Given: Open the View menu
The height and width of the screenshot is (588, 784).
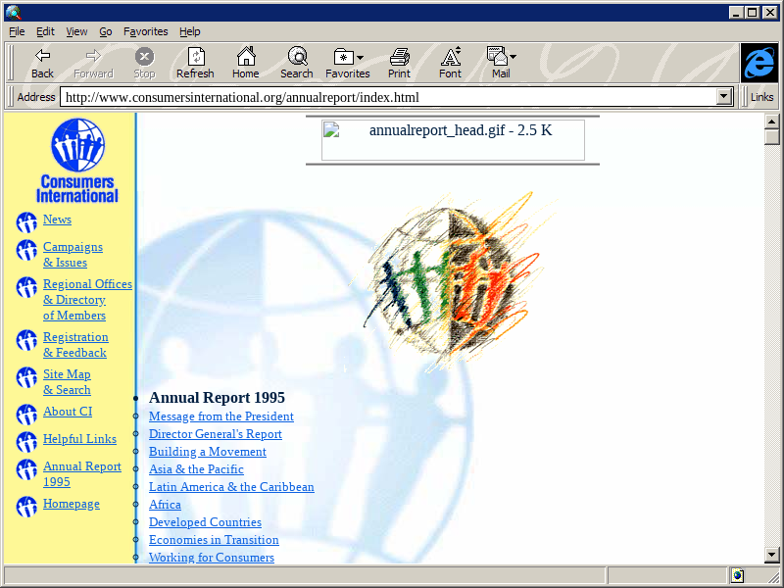Looking at the screenshot, I should pos(76,31).
